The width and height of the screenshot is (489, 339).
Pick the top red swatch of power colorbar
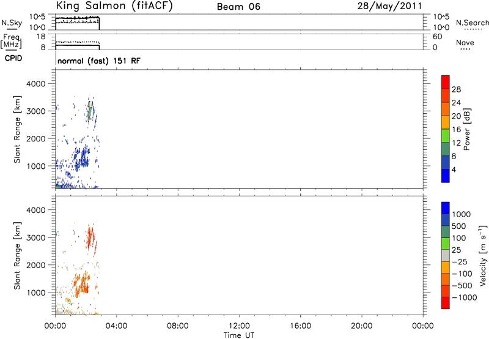pyautogui.click(x=446, y=82)
